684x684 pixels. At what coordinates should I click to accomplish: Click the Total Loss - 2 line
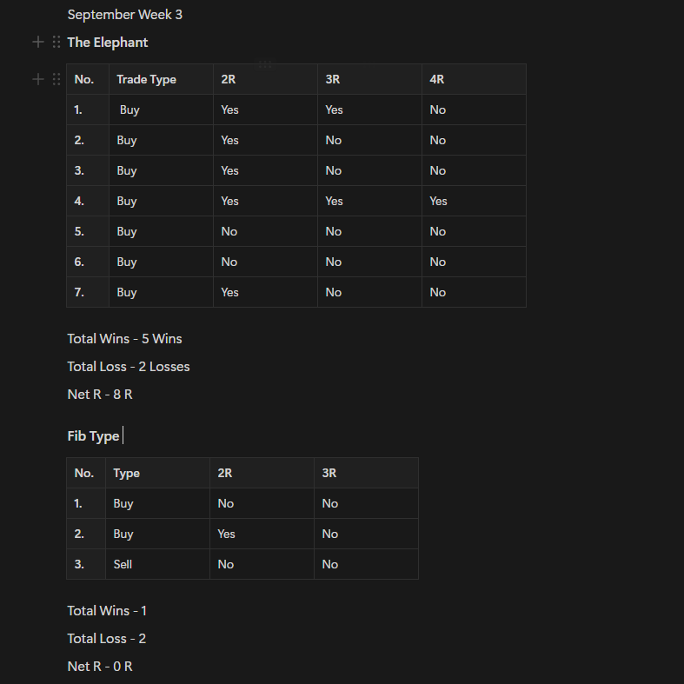pos(106,638)
